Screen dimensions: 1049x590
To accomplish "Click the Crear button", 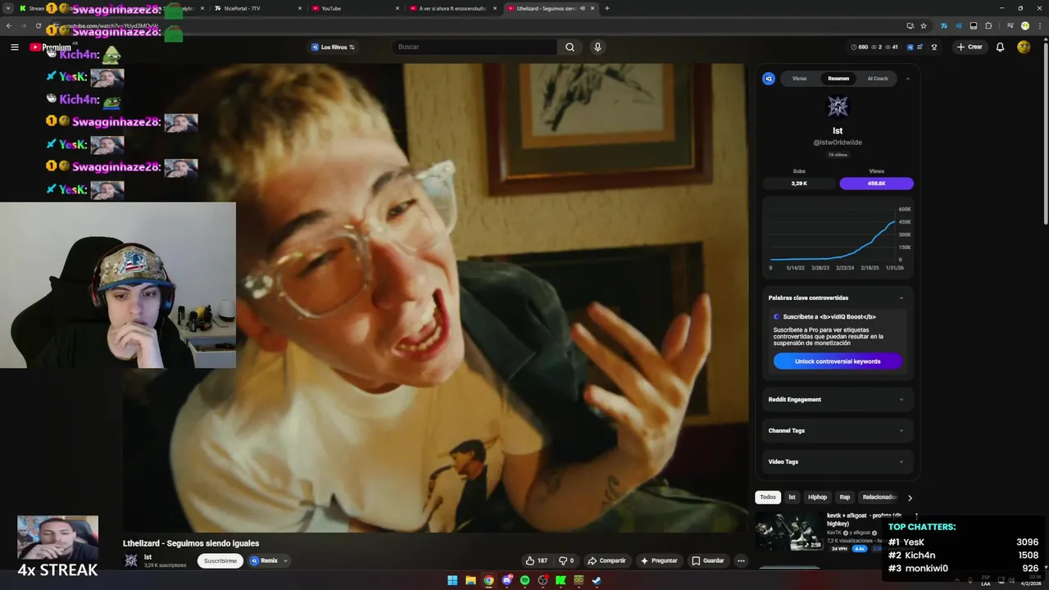I will 970,47.
